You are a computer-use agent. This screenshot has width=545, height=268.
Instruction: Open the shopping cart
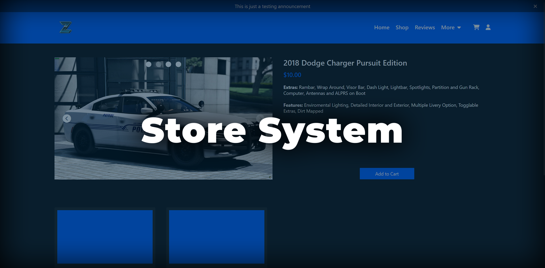(x=476, y=27)
